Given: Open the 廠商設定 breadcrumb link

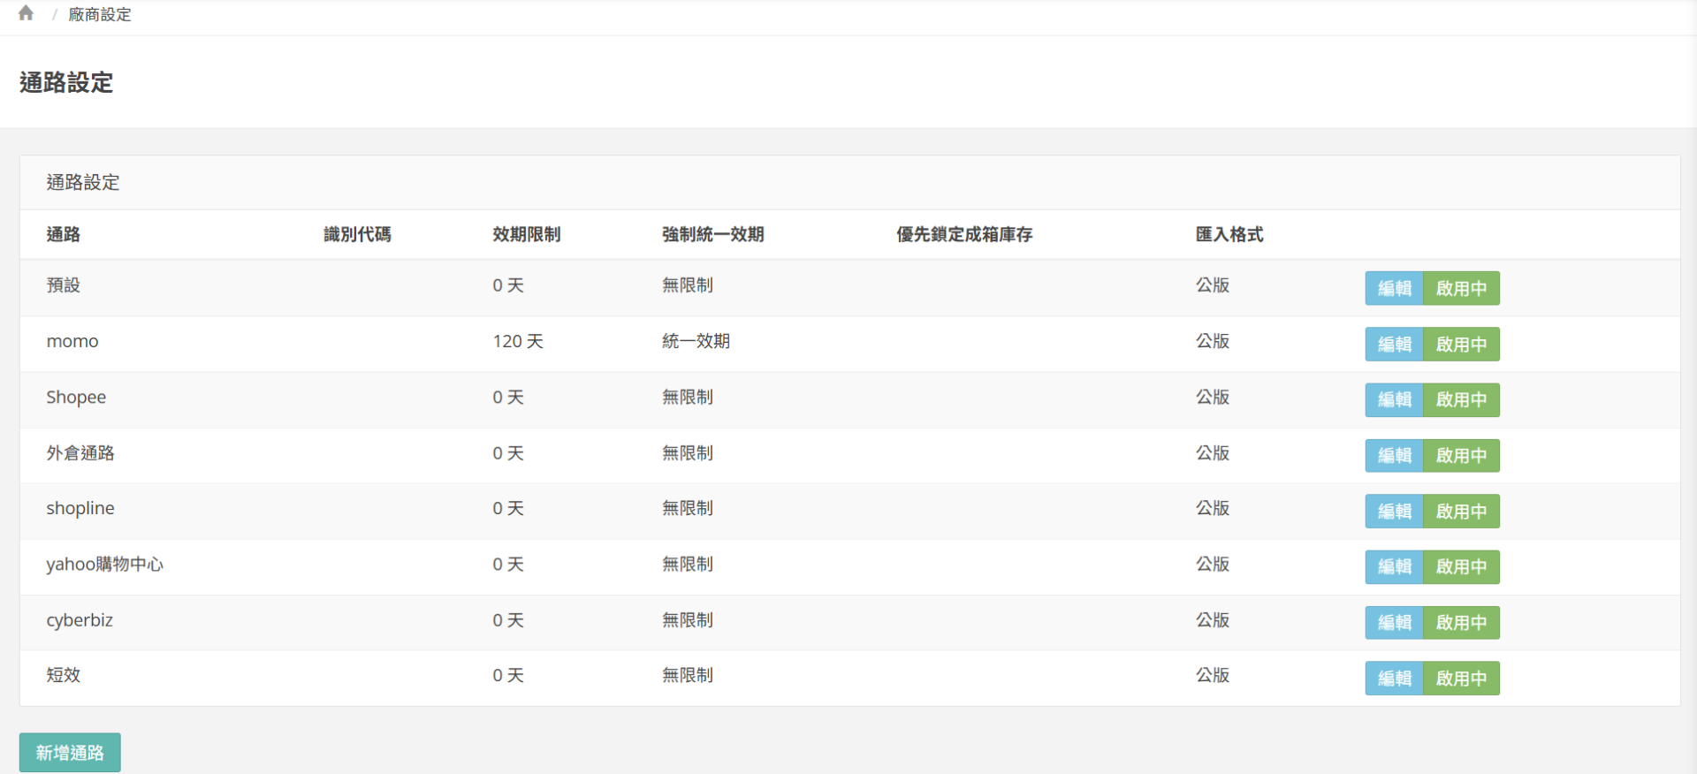Looking at the screenshot, I should tap(100, 15).
